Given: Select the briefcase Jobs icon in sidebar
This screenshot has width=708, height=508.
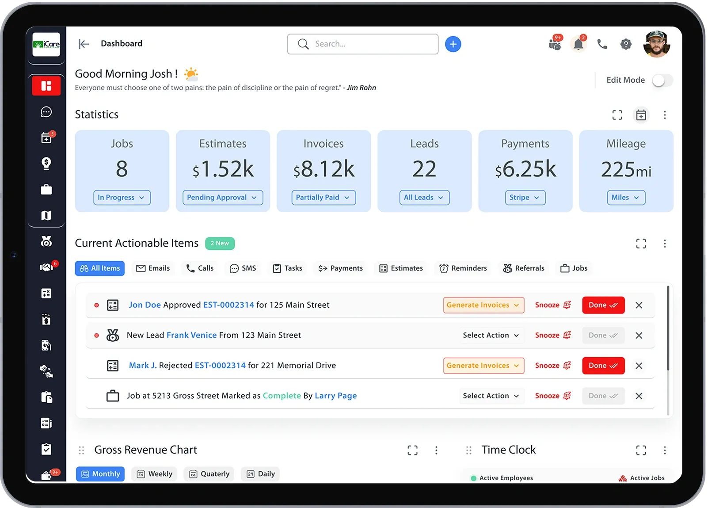Looking at the screenshot, I should click(x=46, y=190).
